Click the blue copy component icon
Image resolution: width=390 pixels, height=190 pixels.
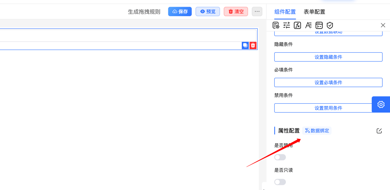click(245, 45)
